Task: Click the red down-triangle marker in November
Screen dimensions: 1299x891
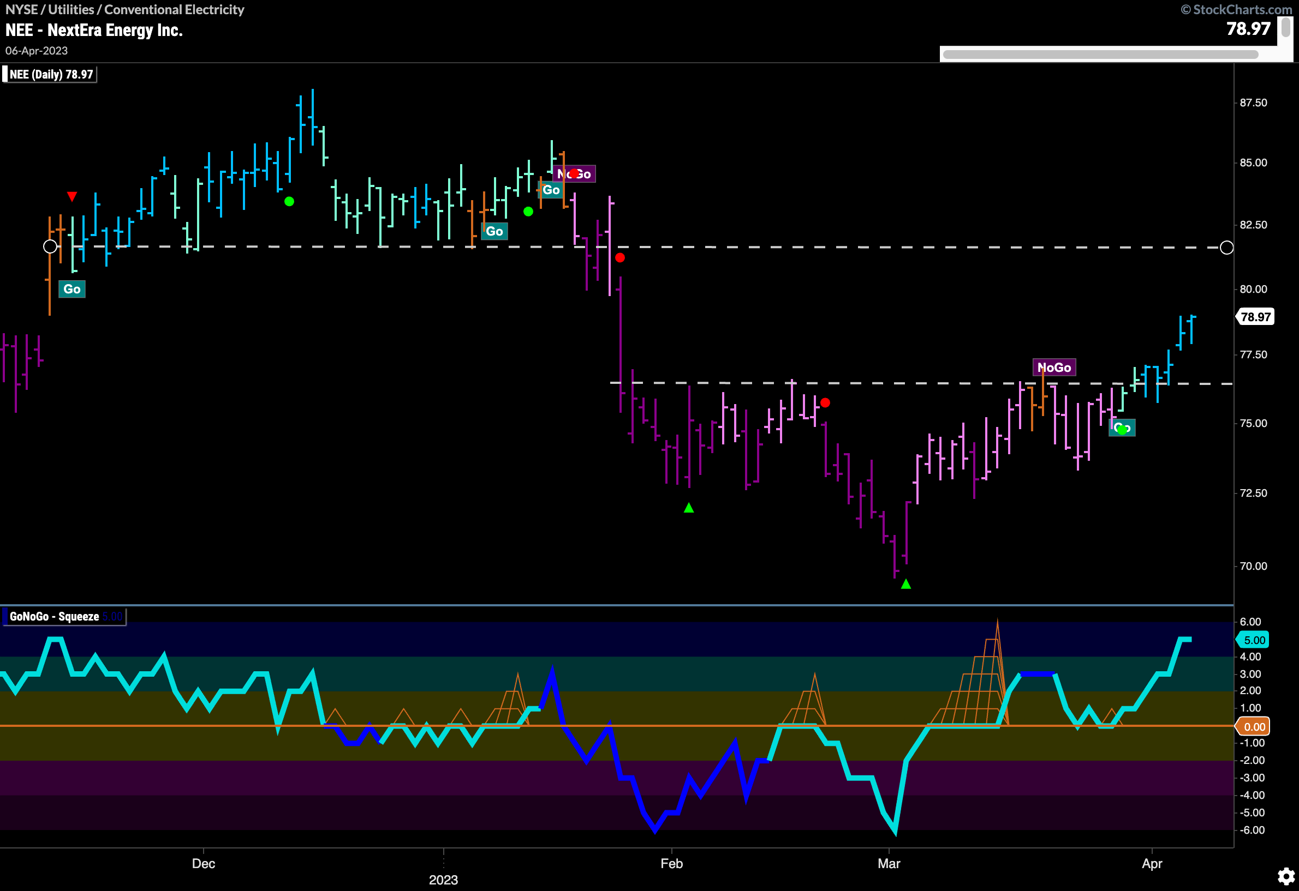Action: coord(71,196)
